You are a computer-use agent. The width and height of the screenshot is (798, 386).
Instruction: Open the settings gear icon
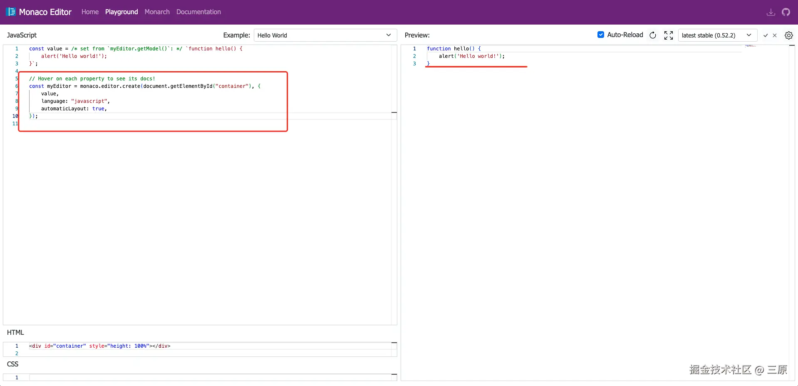coord(788,35)
